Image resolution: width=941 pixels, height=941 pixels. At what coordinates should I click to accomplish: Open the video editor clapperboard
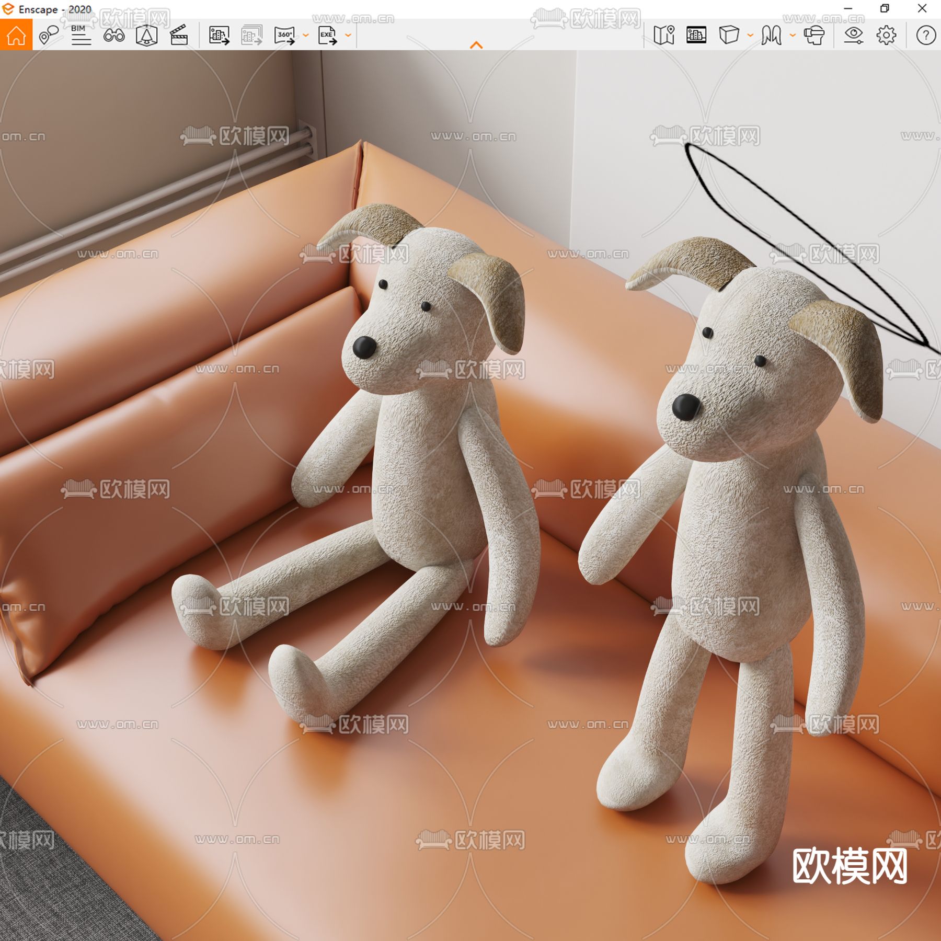point(179,36)
